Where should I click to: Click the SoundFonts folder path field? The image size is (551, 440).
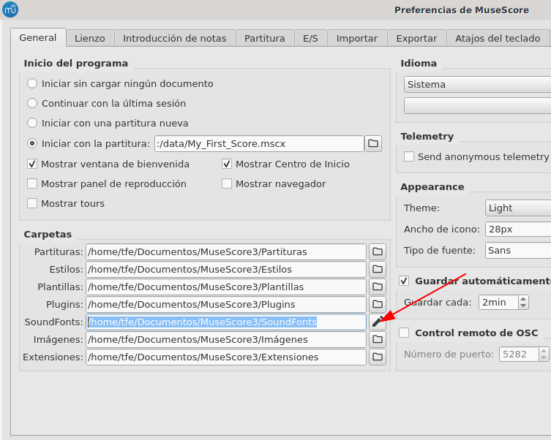(x=226, y=322)
